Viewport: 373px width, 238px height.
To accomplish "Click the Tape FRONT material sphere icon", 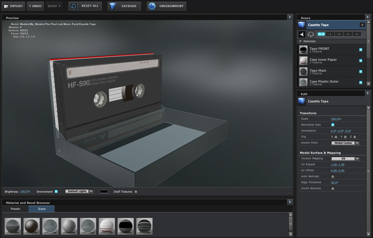I will (303, 50).
